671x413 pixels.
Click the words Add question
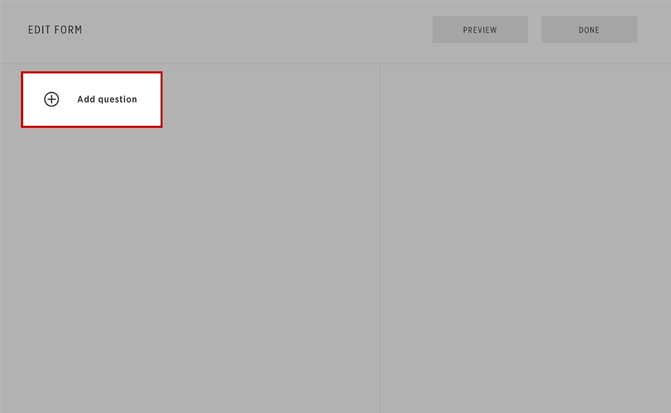pyautogui.click(x=107, y=99)
